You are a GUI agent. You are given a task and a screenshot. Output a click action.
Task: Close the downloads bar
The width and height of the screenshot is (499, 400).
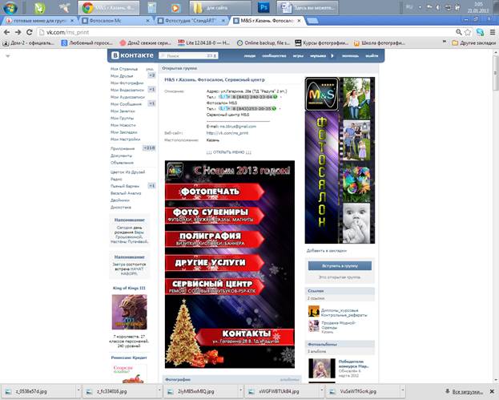(x=492, y=391)
